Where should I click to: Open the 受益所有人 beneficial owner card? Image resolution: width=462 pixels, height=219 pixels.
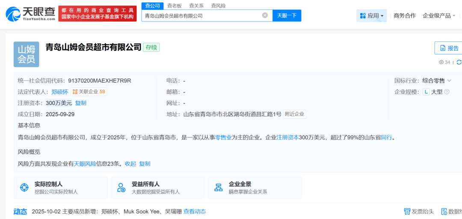[x=157, y=188]
